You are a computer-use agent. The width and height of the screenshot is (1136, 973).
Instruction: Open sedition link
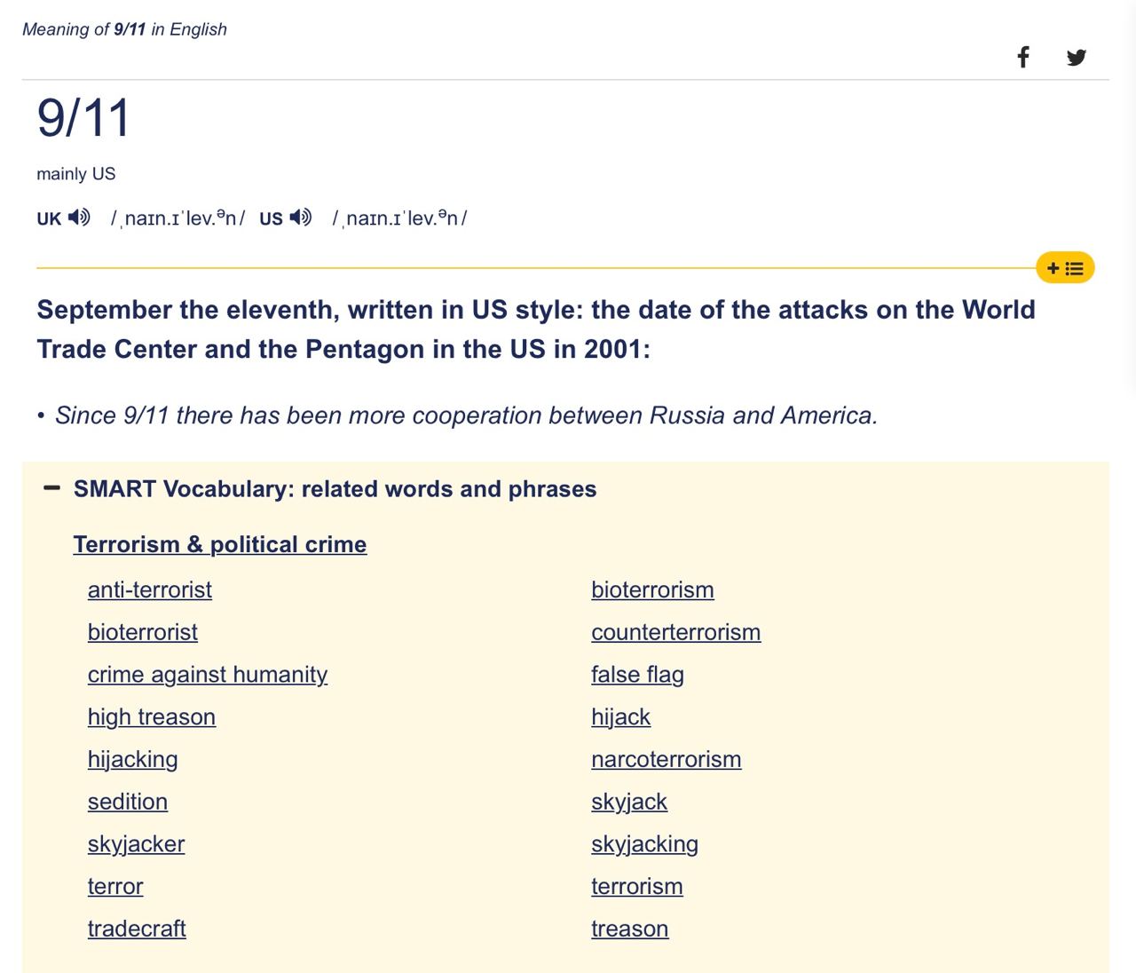pos(128,802)
